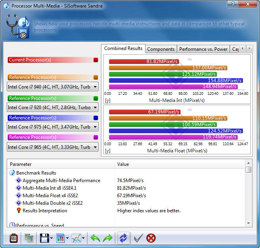Screen dimensions: 260x248
Task: Select the Multi-Media Int x8 iSSE4.1 row
Action: (126, 188)
